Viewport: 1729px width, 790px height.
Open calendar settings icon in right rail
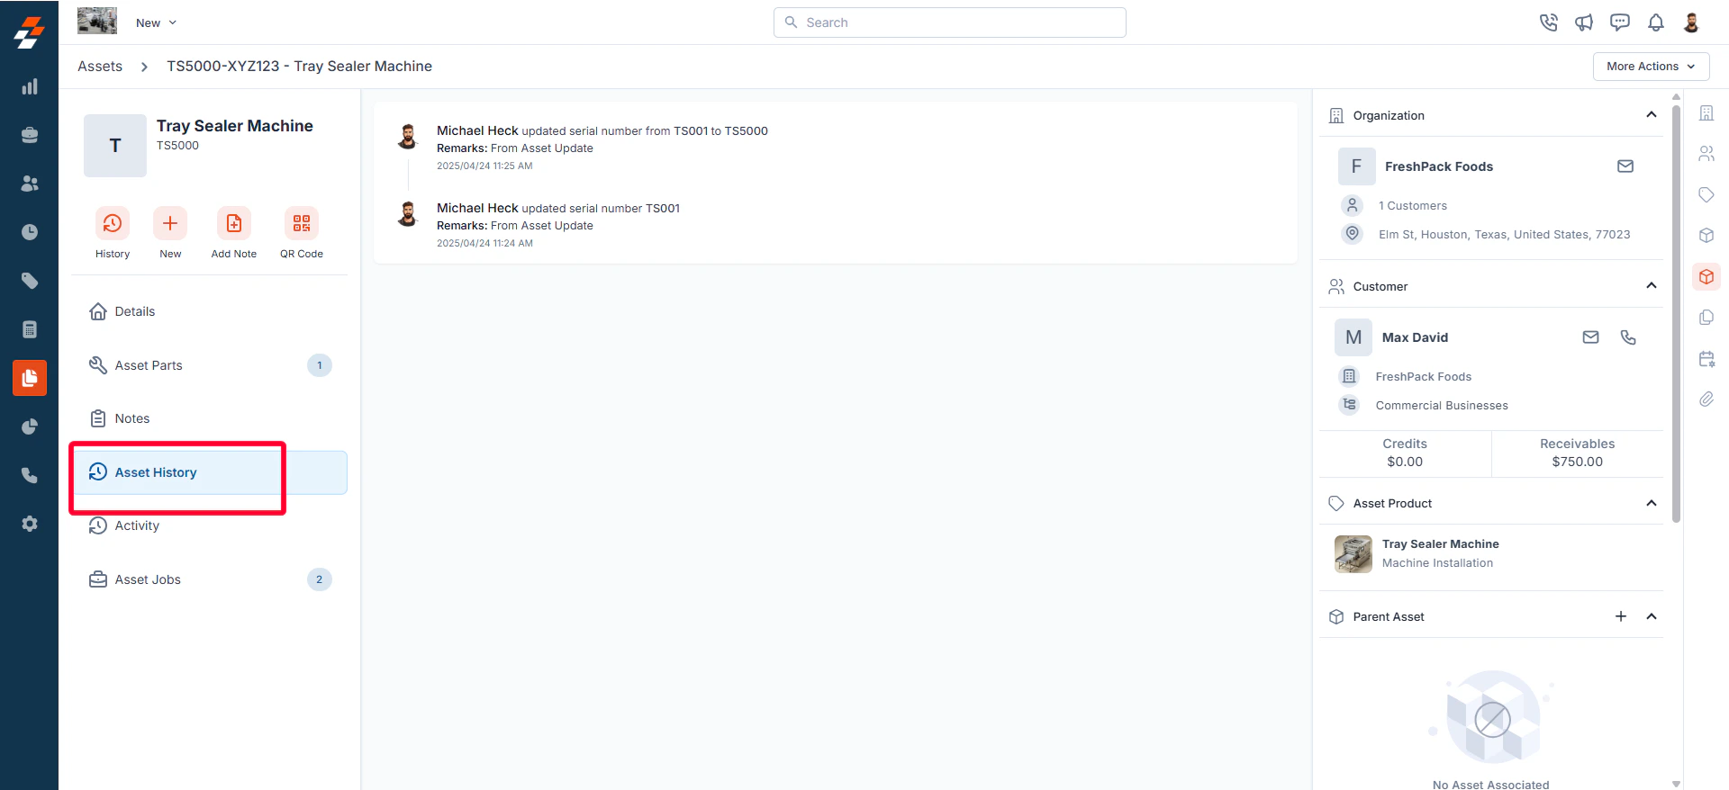[1706, 359]
